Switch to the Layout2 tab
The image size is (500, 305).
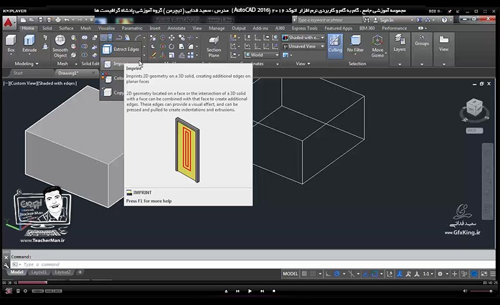pos(62,272)
